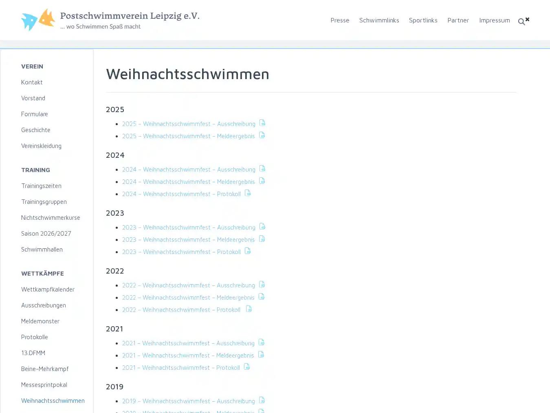Click the fish logo of Postschwimmverein Leipzig

click(x=38, y=19)
